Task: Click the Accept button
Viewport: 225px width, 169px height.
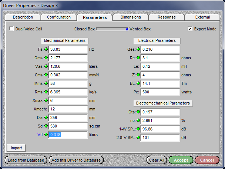Action: pyautogui.click(x=181, y=160)
